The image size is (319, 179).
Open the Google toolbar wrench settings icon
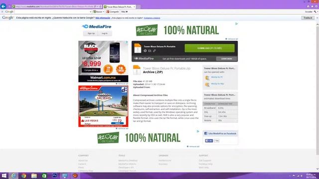[x=315, y=12]
